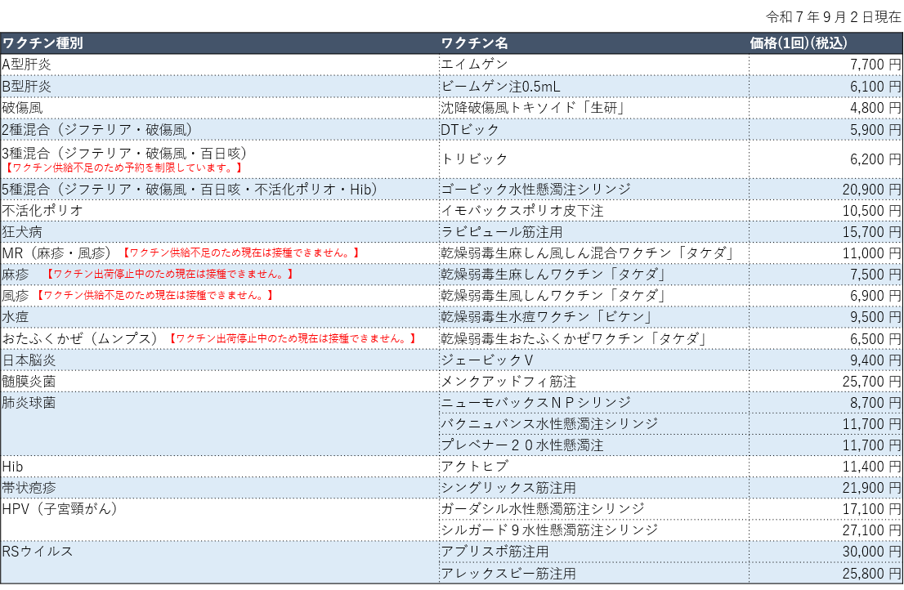The width and height of the screenshot is (904, 590).
Task: Click プレベナー２０水性懸濁注 vaccine name
Action: pos(522,445)
